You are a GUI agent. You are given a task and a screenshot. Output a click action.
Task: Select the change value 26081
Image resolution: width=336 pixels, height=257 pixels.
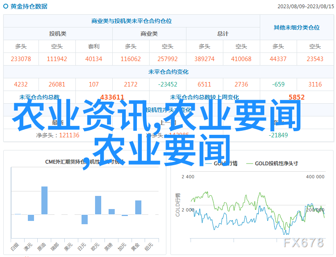57,84
